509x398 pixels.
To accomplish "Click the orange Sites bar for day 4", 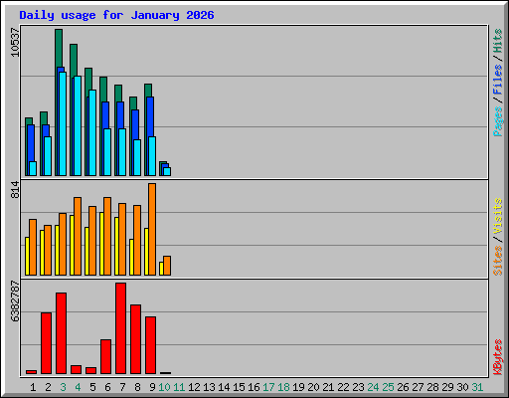I will 78,236.
